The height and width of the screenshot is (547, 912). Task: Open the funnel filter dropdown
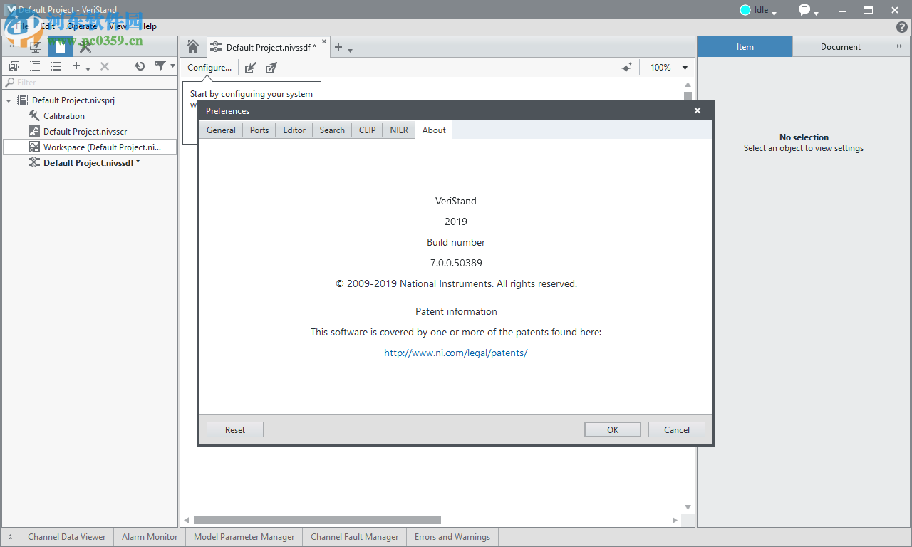coord(165,66)
